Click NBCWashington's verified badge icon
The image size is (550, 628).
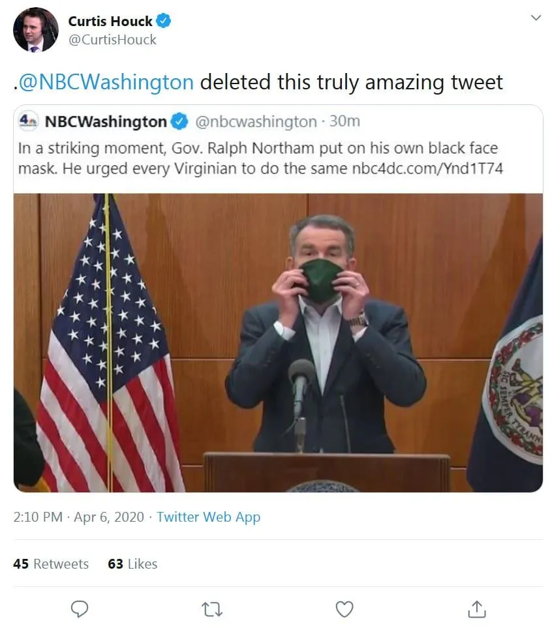tap(179, 121)
